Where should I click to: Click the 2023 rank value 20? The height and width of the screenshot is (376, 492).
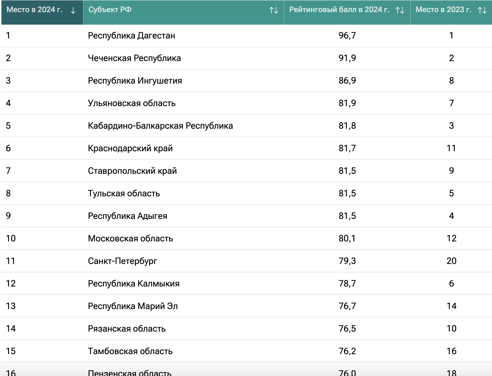tap(451, 261)
